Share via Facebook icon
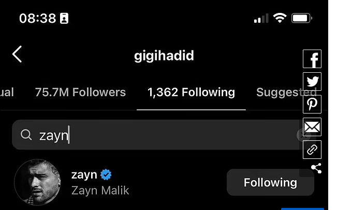The image size is (337, 210). point(312,59)
